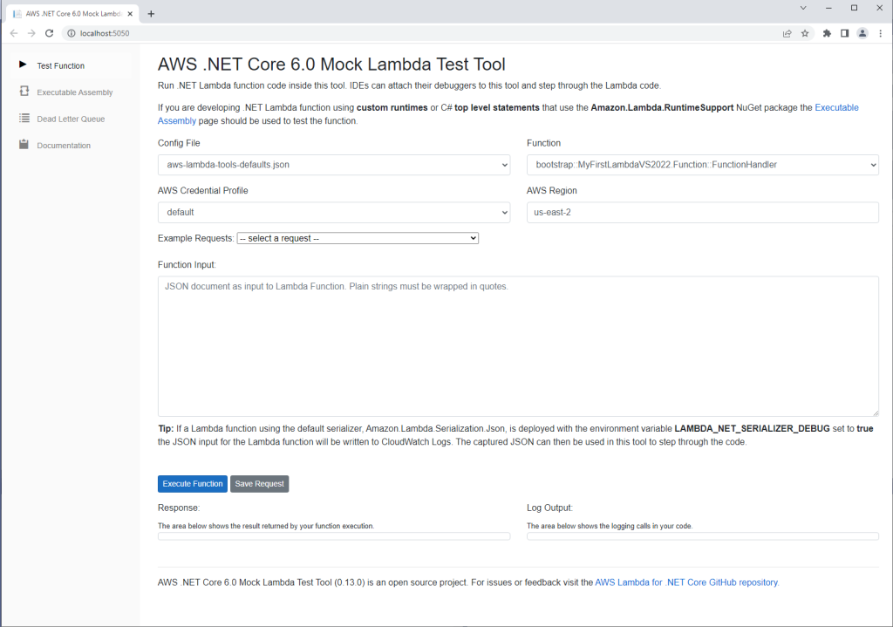The width and height of the screenshot is (893, 627).
Task: Open the AWS Lambda GitHub repository link
Action: coord(685,582)
